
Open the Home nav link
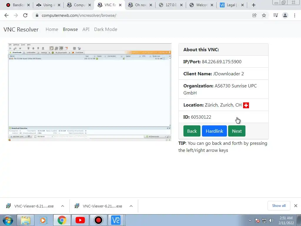click(x=52, y=29)
